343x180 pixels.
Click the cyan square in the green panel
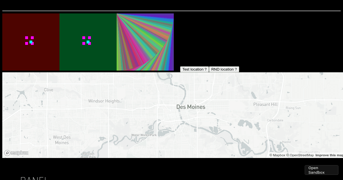(88, 42)
